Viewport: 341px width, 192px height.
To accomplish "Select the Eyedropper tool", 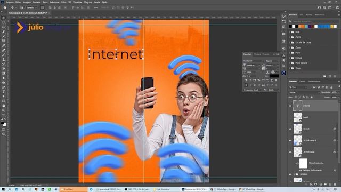I will click(4, 45).
